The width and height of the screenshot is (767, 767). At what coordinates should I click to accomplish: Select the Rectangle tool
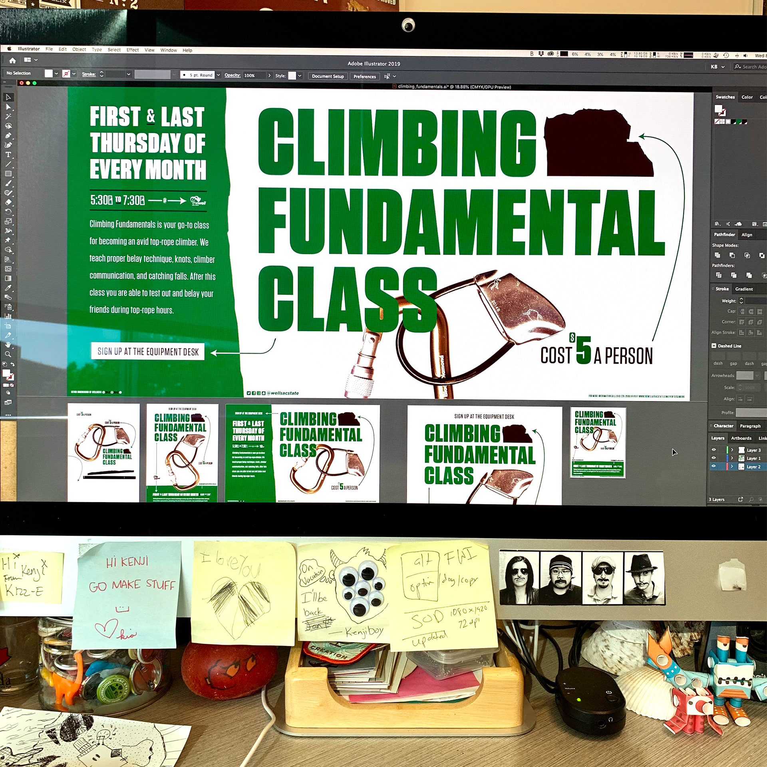pyautogui.click(x=8, y=174)
